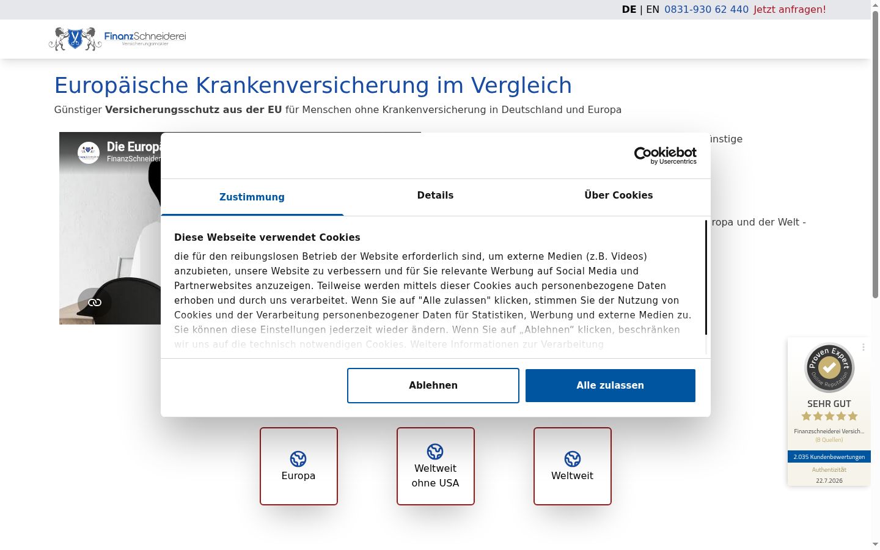This screenshot has width=880, height=550.
Task: Click the Europäische Krankenversicherung im Vergleich heading
Action: click(x=313, y=86)
